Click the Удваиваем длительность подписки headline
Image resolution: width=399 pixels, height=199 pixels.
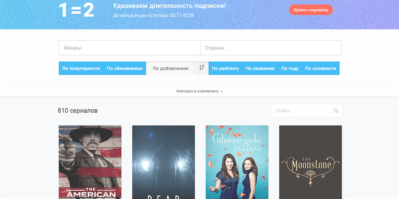pos(170,6)
